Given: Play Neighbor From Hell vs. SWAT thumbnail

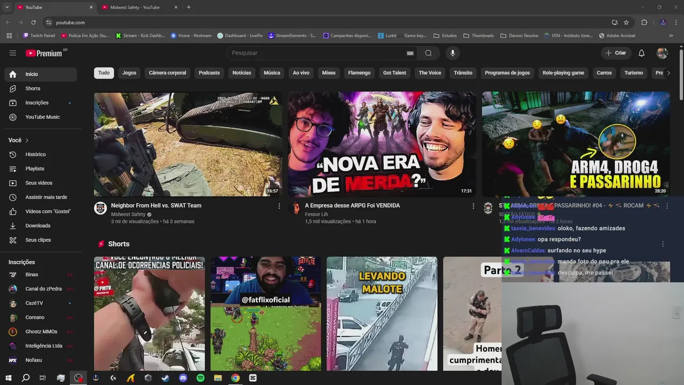Looking at the screenshot, I should coord(188,144).
